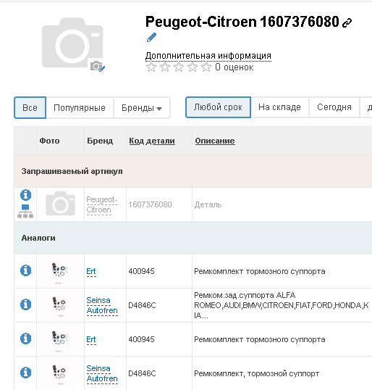Select "Сегодня" delivery filter

334,107
